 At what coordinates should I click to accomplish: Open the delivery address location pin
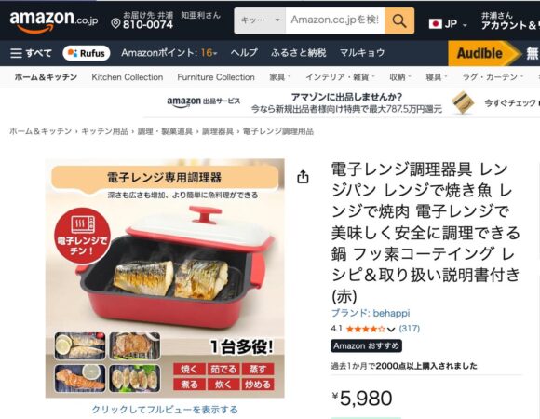[x=115, y=24]
